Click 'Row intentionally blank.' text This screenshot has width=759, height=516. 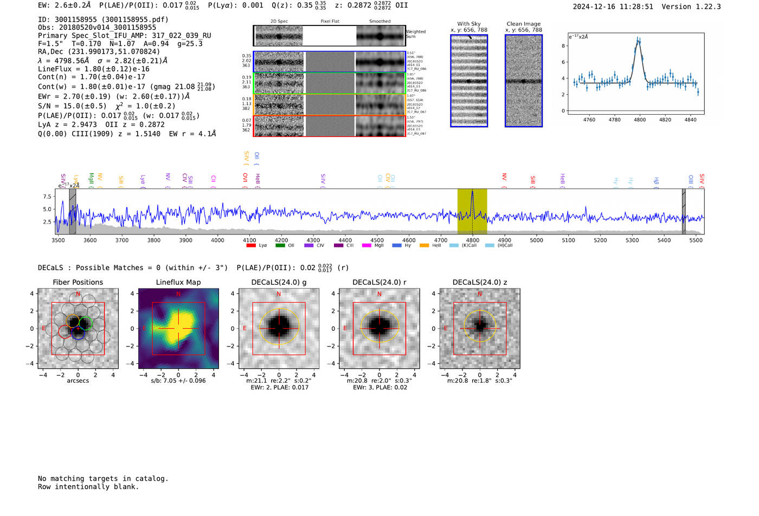[88, 487]
